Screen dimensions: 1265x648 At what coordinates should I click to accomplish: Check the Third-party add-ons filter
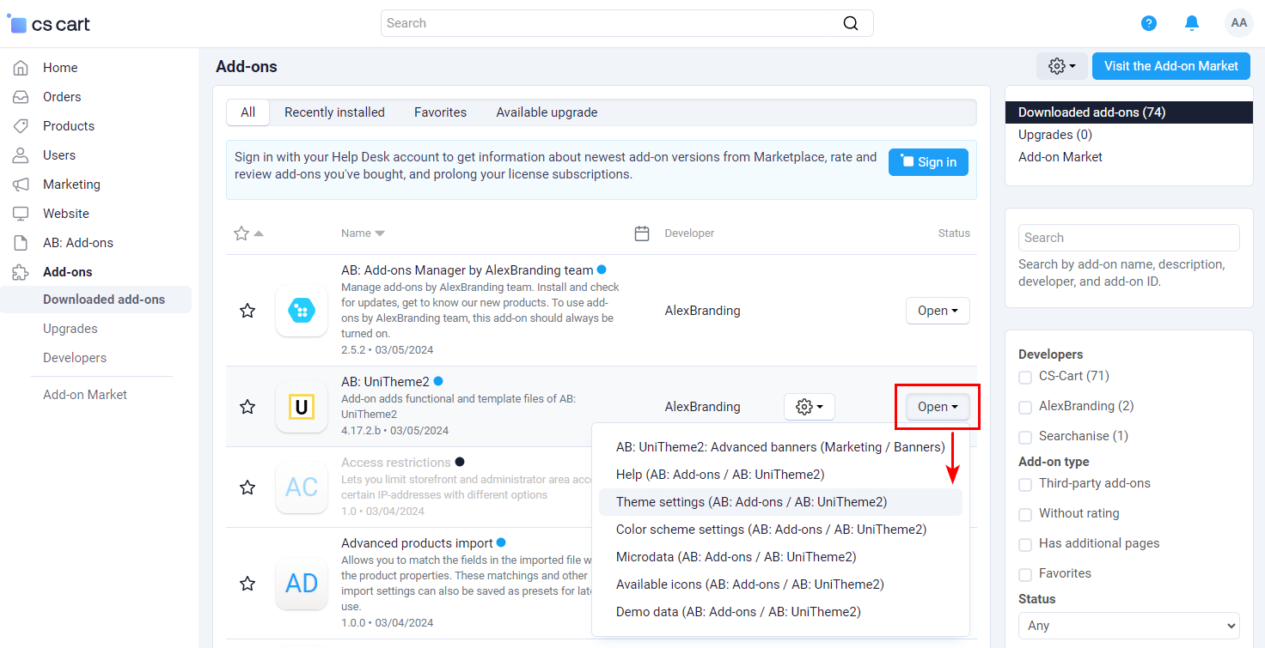tap(1024, 484)
